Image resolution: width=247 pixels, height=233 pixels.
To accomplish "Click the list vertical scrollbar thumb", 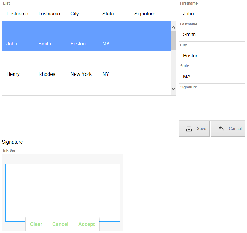I will (174, 41).
